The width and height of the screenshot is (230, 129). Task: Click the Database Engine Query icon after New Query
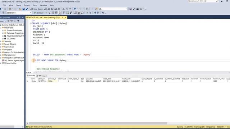[x=46, y=9]
